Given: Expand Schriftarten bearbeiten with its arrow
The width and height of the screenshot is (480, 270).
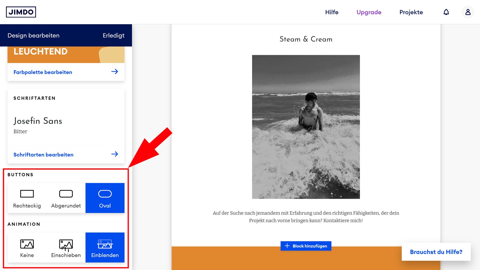Looking at the screenshot, I should (x=115, y=154).
